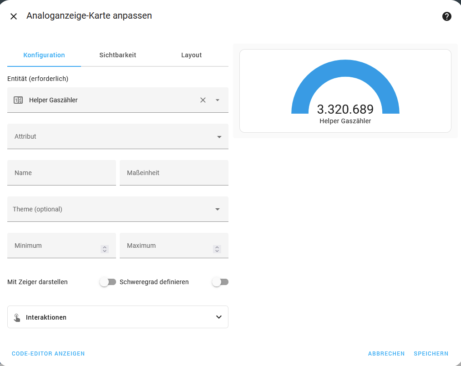
Task: Click the help question mark icon
Action: click(x=446, y=16)
